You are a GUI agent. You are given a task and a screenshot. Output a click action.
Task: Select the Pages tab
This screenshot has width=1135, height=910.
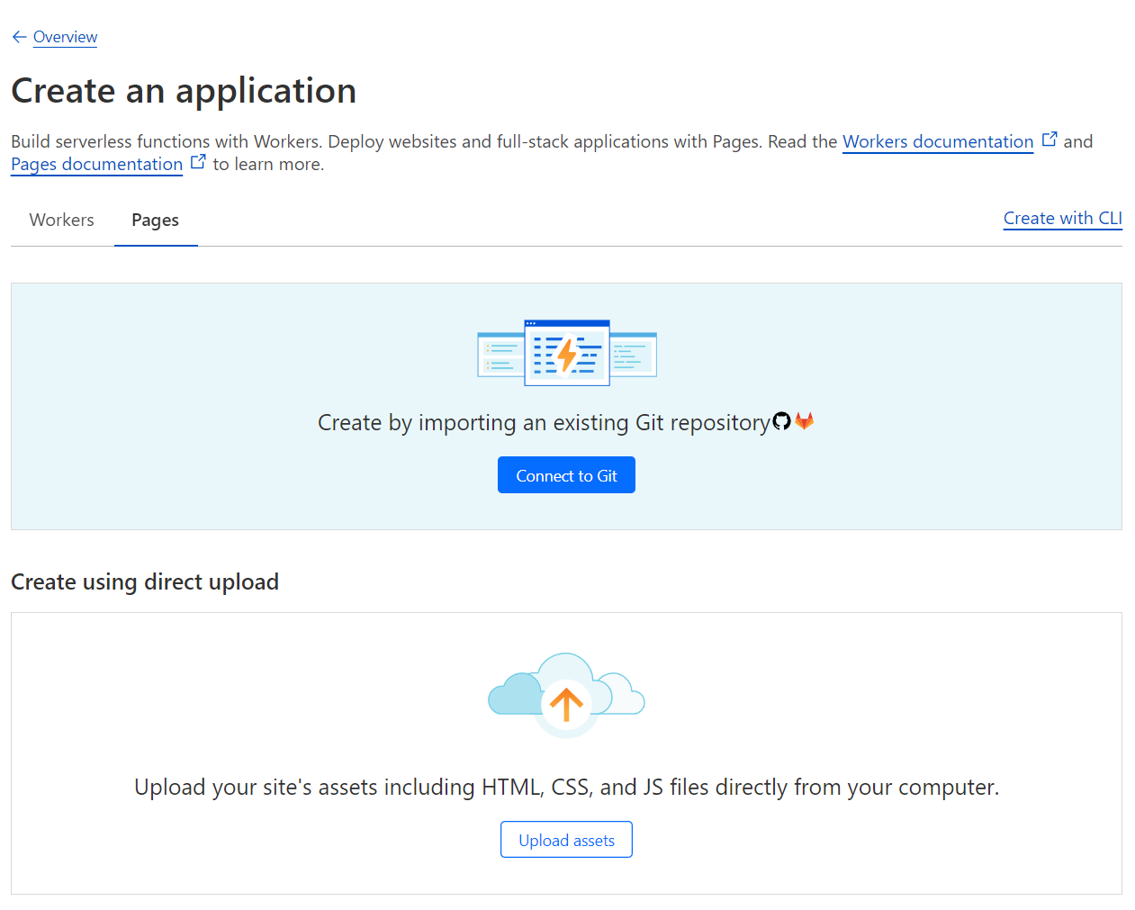pos(155,221)
